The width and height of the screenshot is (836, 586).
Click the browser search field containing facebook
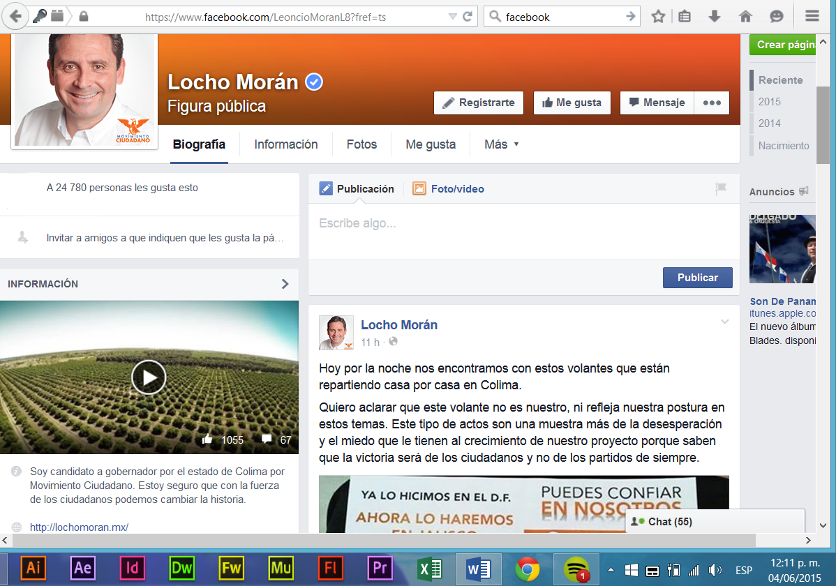coord(562,17)
